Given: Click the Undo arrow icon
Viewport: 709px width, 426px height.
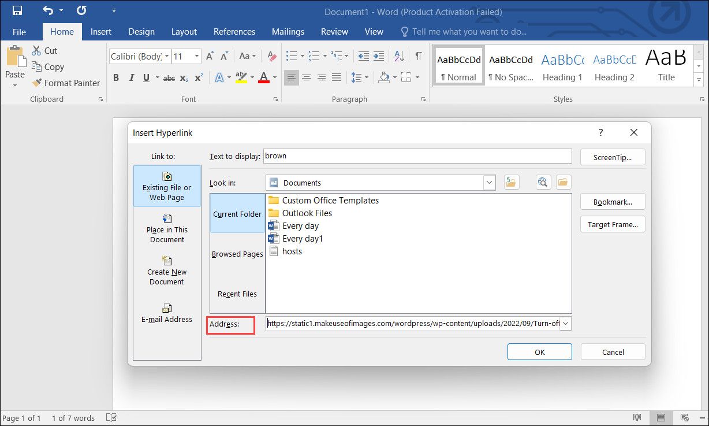Looking at the screenshot, I should tap(47, 10).
